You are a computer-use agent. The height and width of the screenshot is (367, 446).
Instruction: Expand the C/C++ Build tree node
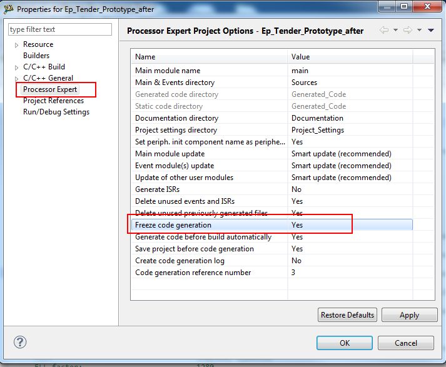pos(17,68)
